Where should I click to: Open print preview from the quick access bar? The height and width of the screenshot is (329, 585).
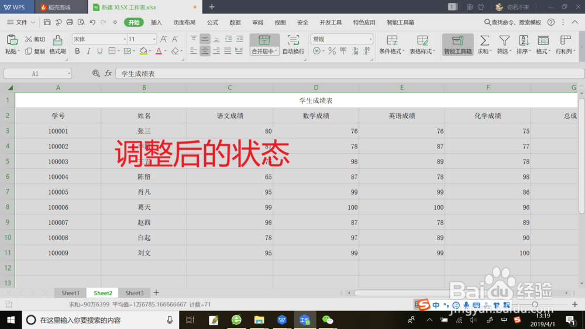[x=81, y=22]
